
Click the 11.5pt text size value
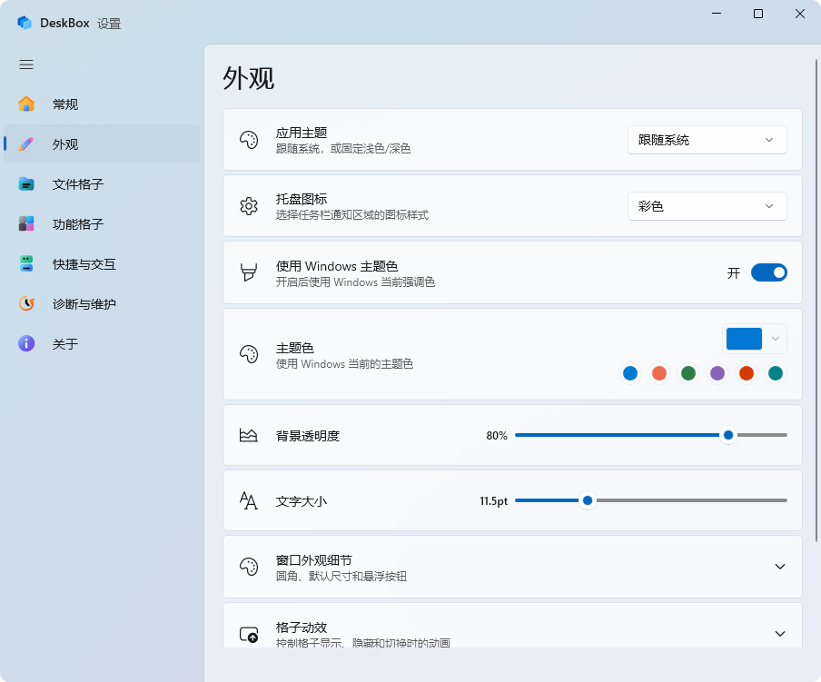coord(494,501)
